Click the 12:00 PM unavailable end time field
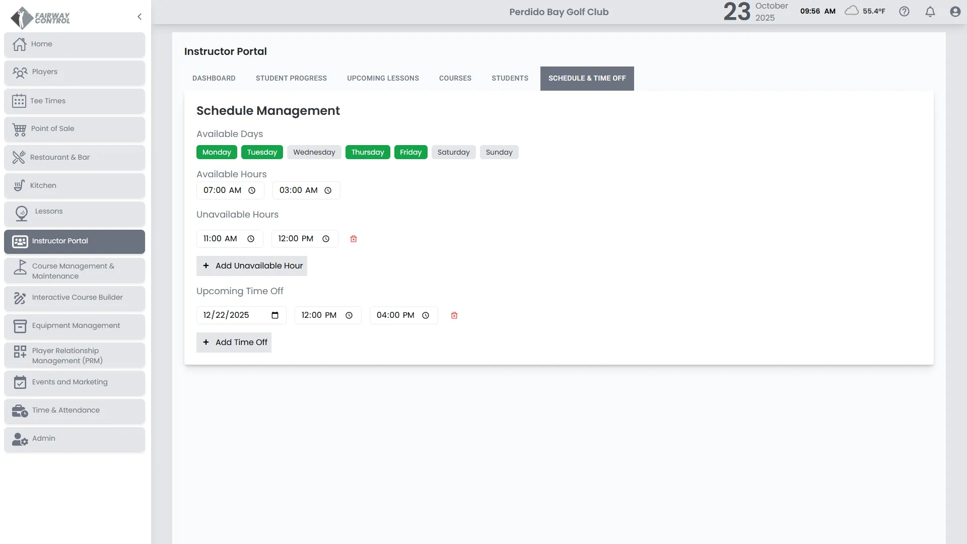The width and height of the screenshot is (967, 544). [x=296, y=239]
